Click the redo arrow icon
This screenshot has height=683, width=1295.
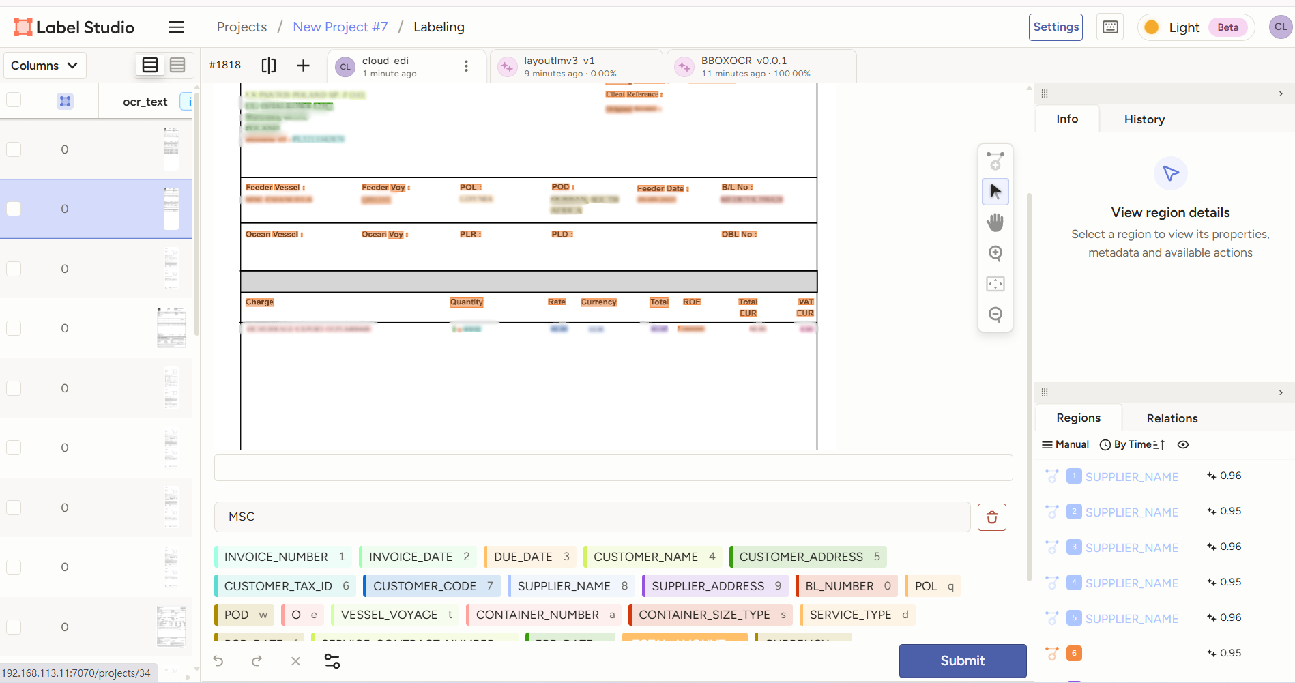[x=257, y=660]
